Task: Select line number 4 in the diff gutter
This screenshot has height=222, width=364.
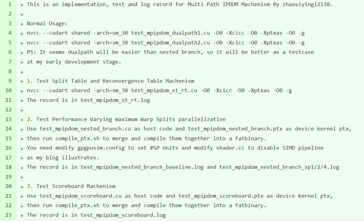Action: pos(10,33)
